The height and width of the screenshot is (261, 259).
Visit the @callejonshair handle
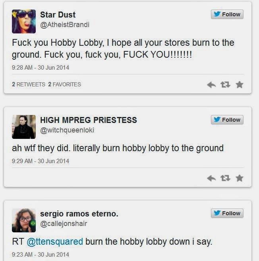pos(64,224)
